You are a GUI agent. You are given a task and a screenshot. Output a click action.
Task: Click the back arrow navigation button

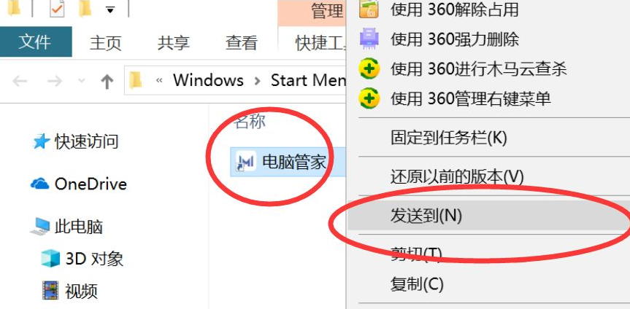pos(20,82)
